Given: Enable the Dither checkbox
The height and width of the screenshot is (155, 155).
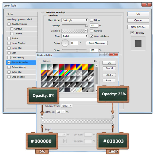Looking at the screenshot, I should pos(92,20).
